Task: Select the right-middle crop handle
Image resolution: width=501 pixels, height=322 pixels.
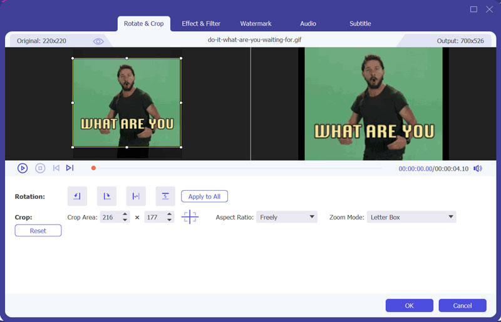Action: point(181,103)
